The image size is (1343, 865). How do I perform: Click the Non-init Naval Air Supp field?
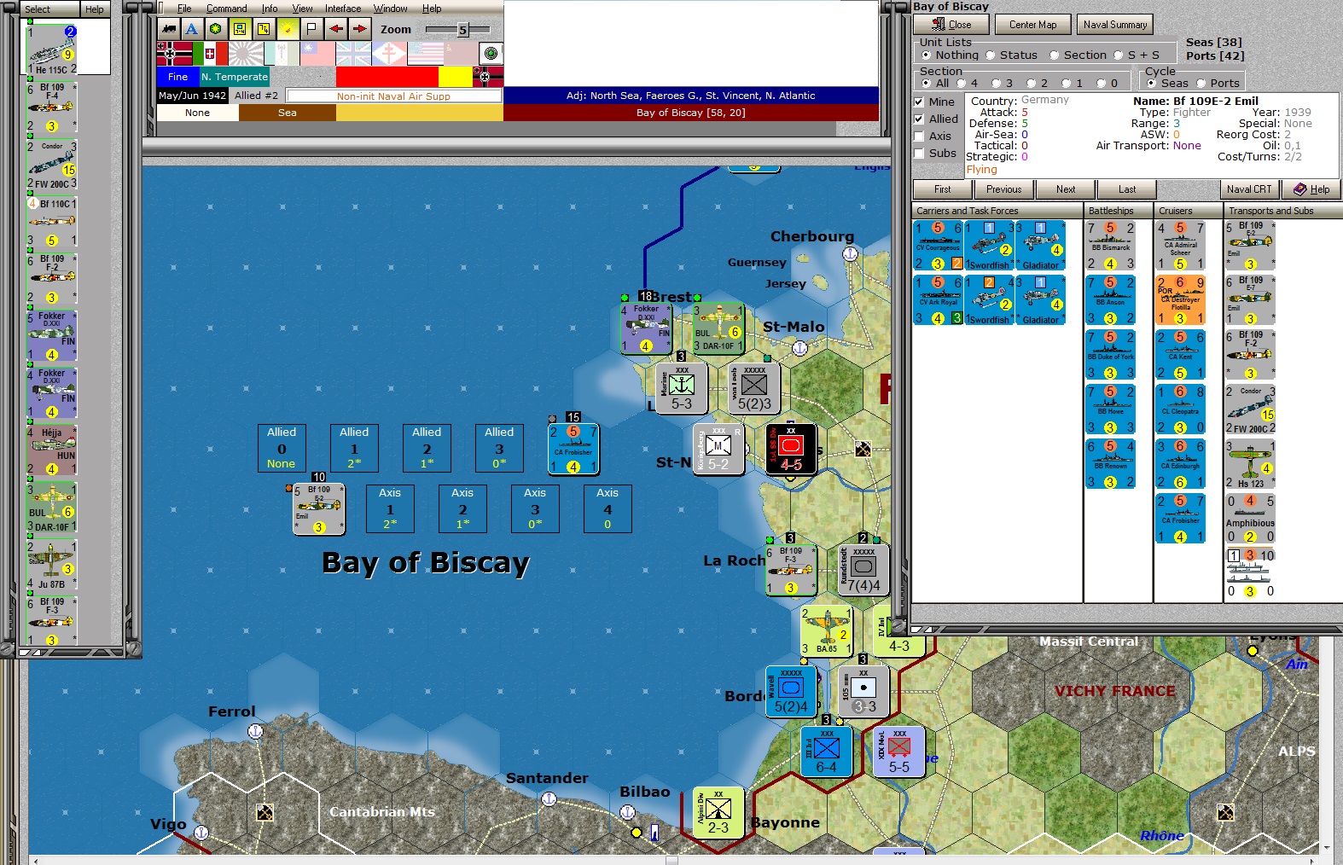[x=393, y=96]
